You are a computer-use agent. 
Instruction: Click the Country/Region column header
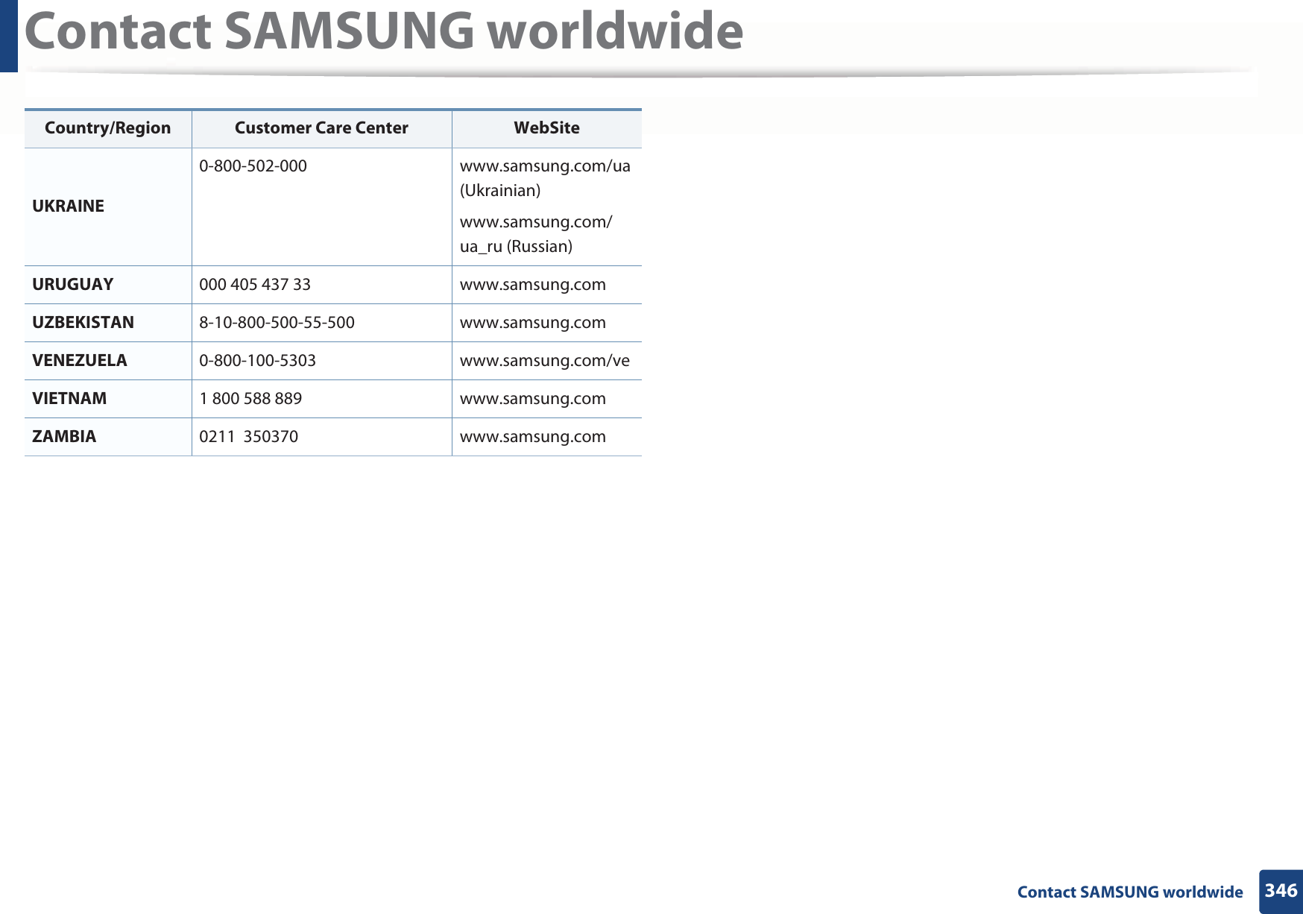point(108,128)
